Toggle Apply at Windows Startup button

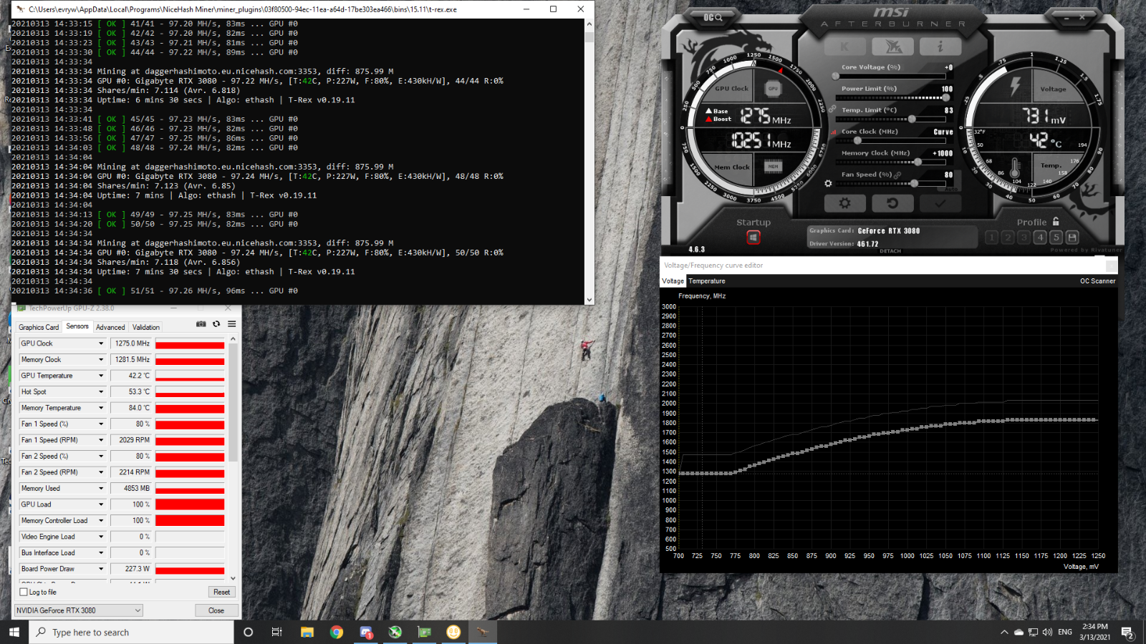point(753,237)
